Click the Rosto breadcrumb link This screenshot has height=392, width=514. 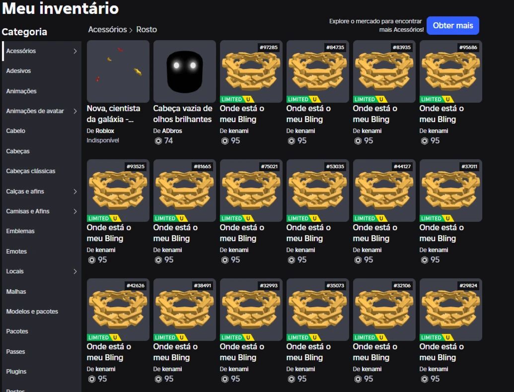click(x=147, y=29)
